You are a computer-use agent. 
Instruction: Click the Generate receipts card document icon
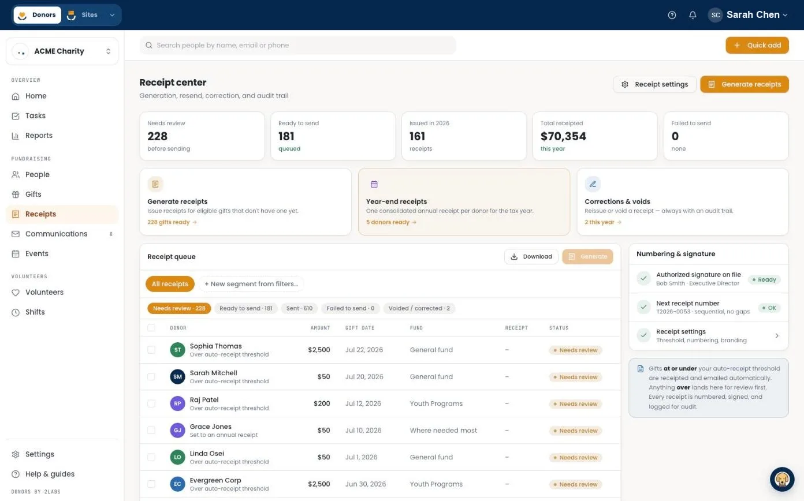click(155, 184)
